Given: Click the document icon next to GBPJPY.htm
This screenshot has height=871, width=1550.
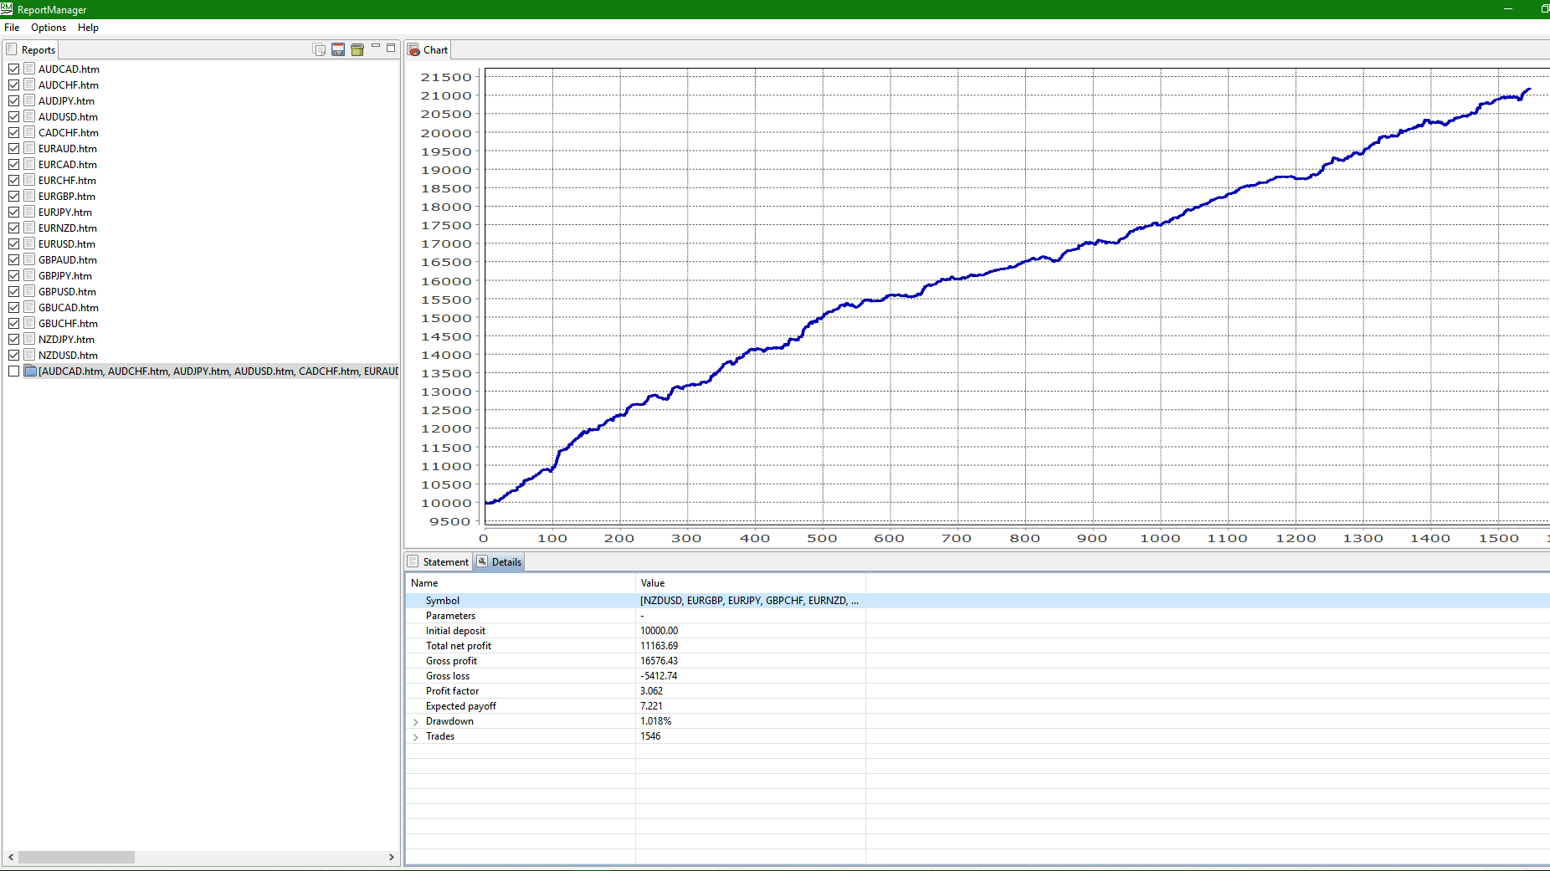Looking at the screenshot, I should 29,275.
